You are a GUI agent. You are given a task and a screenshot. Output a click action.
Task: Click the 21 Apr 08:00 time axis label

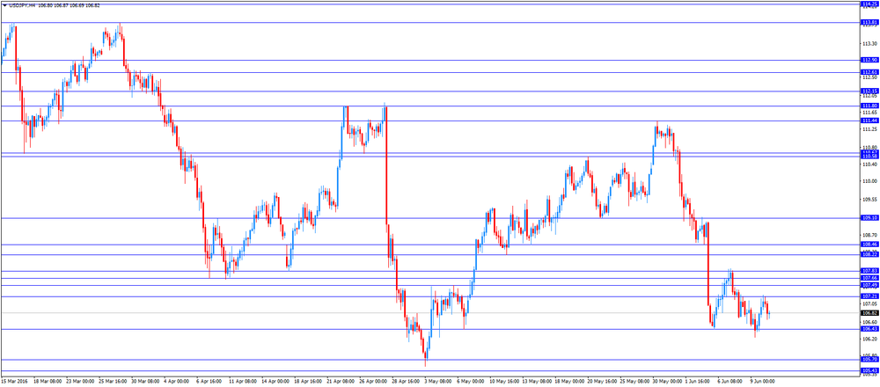coord(341,381)
